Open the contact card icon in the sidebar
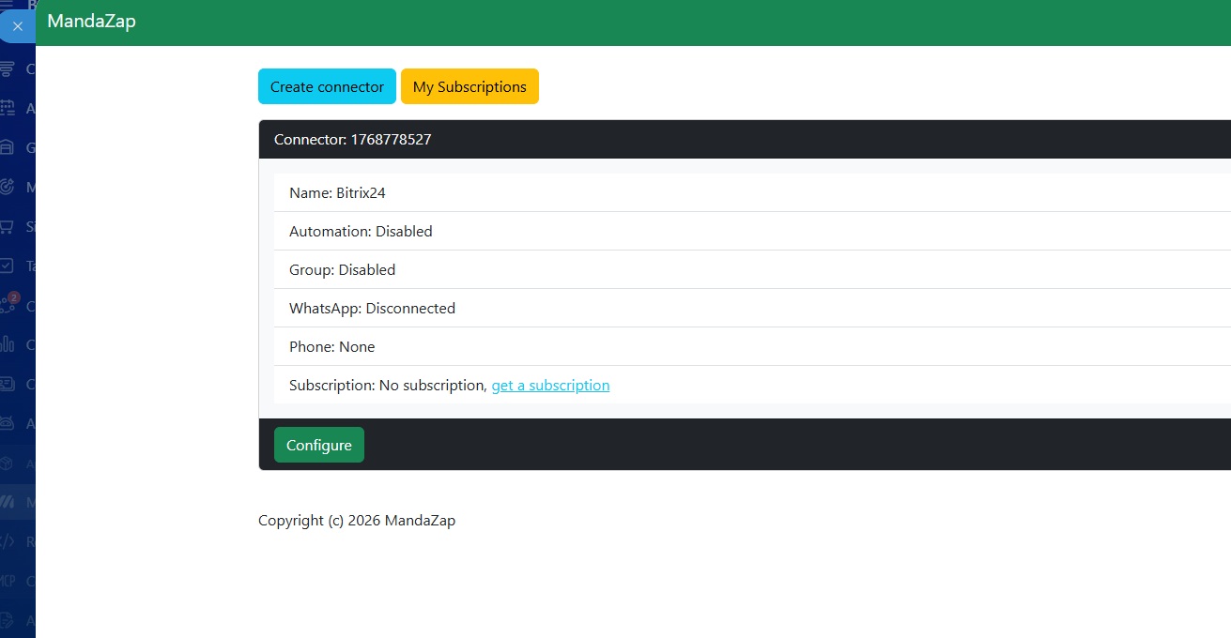Screen dimensions: 1231x638 [8, 384]
